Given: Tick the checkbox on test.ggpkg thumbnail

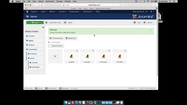Looking at the screenshot, I should pos(114,51).
